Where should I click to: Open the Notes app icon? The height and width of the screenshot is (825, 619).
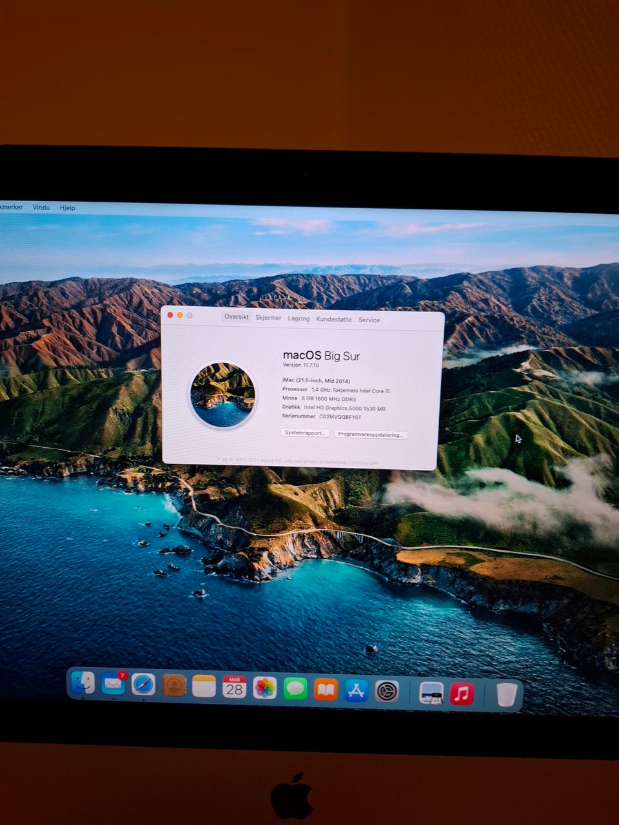pyautogui.click(x=204, y=686)
